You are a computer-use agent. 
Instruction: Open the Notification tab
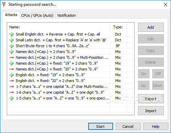[66, 15]
